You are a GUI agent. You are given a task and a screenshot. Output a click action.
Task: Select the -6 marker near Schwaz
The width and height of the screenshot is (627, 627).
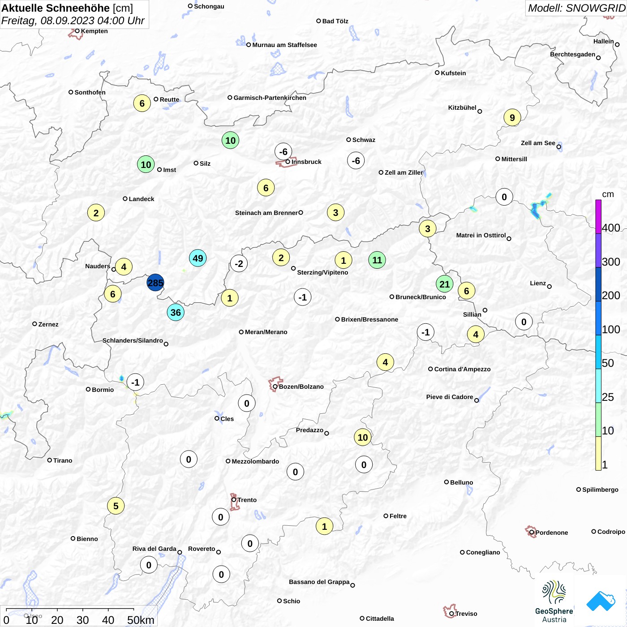click(356, 160)
